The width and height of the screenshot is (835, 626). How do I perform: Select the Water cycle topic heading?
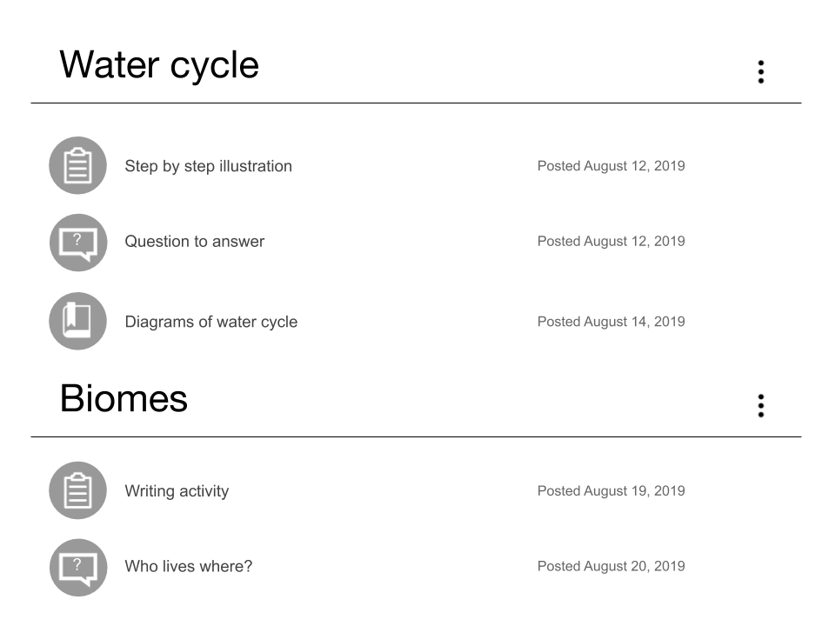[159, 65]
